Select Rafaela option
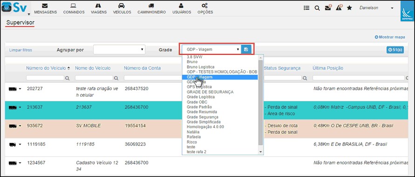Screen dimensions: 415x177 pos(193,137)
